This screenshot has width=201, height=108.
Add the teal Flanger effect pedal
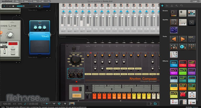click(192, 79)
